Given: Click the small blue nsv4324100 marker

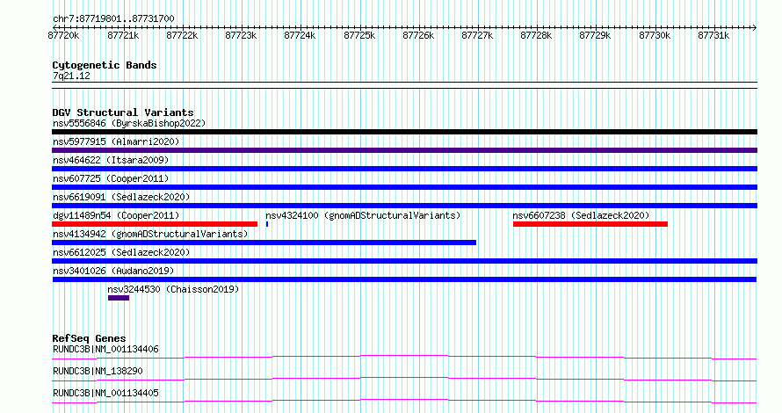Looking at the screenshot, I should point(267,224).
